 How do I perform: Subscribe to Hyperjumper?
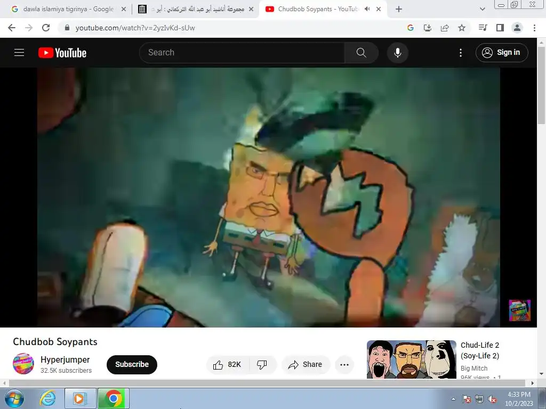(x=132, y=364)
